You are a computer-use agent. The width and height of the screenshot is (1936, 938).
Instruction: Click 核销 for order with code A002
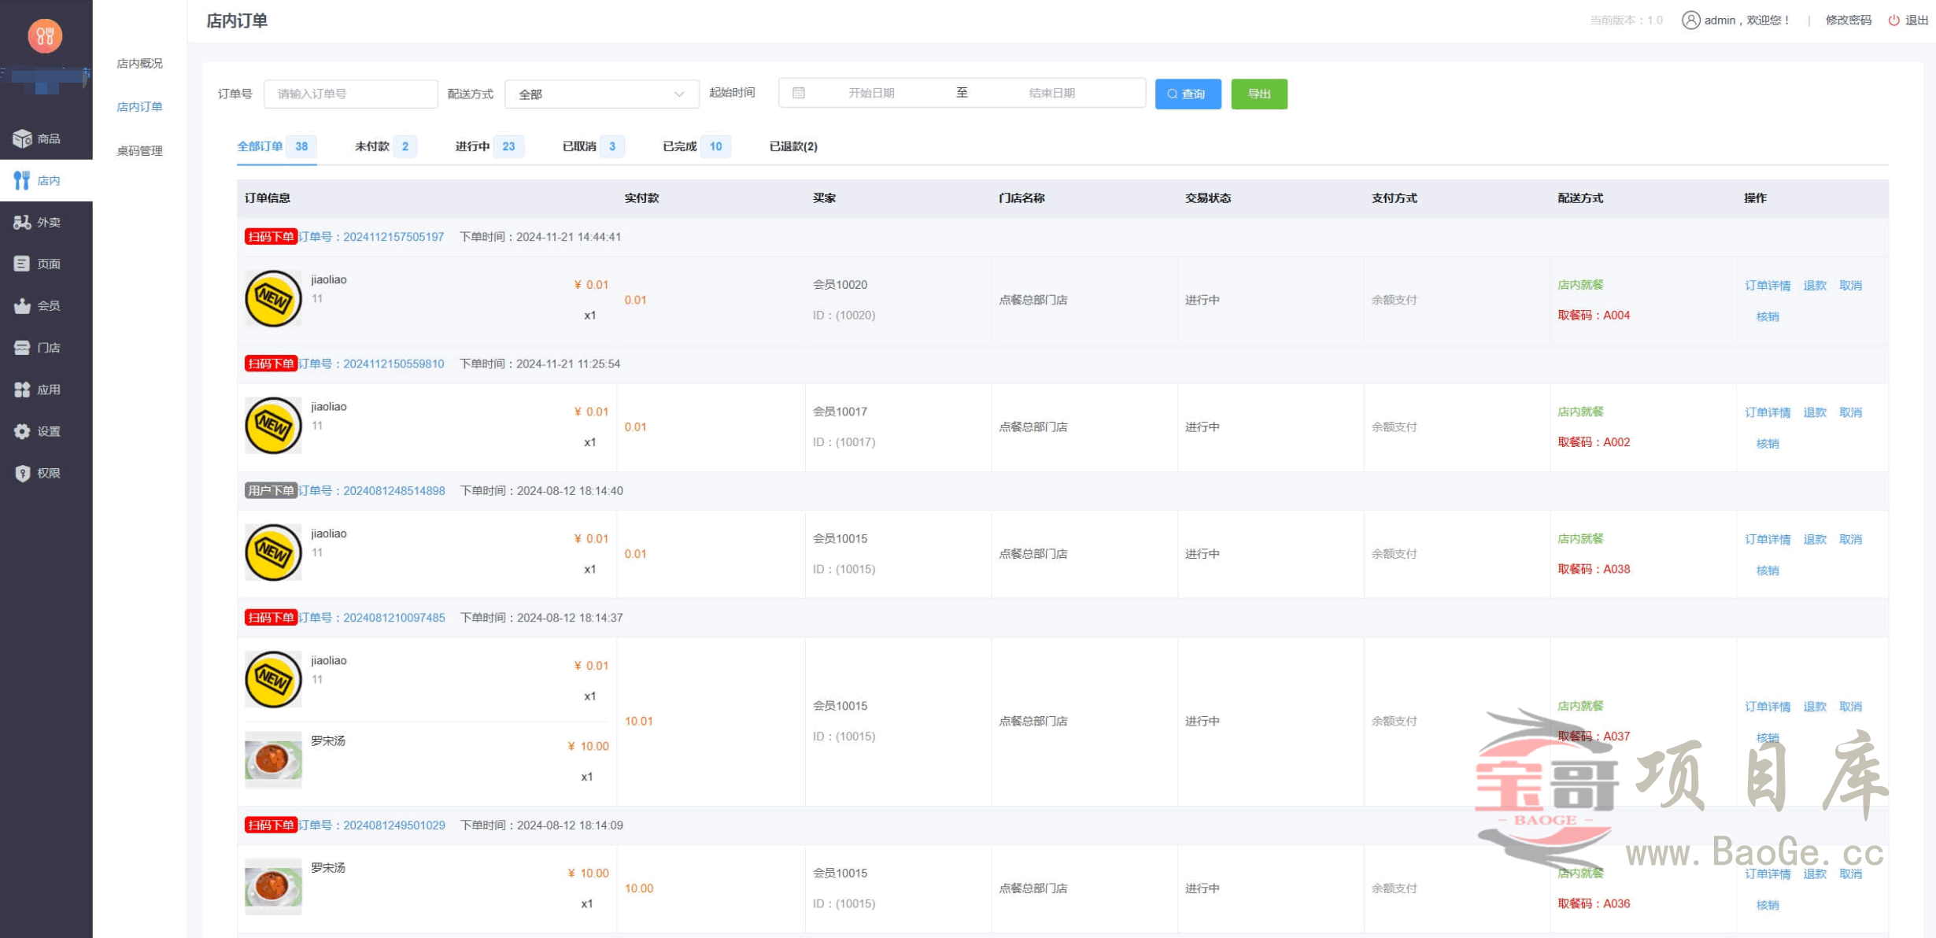(x=1767, y=443)
